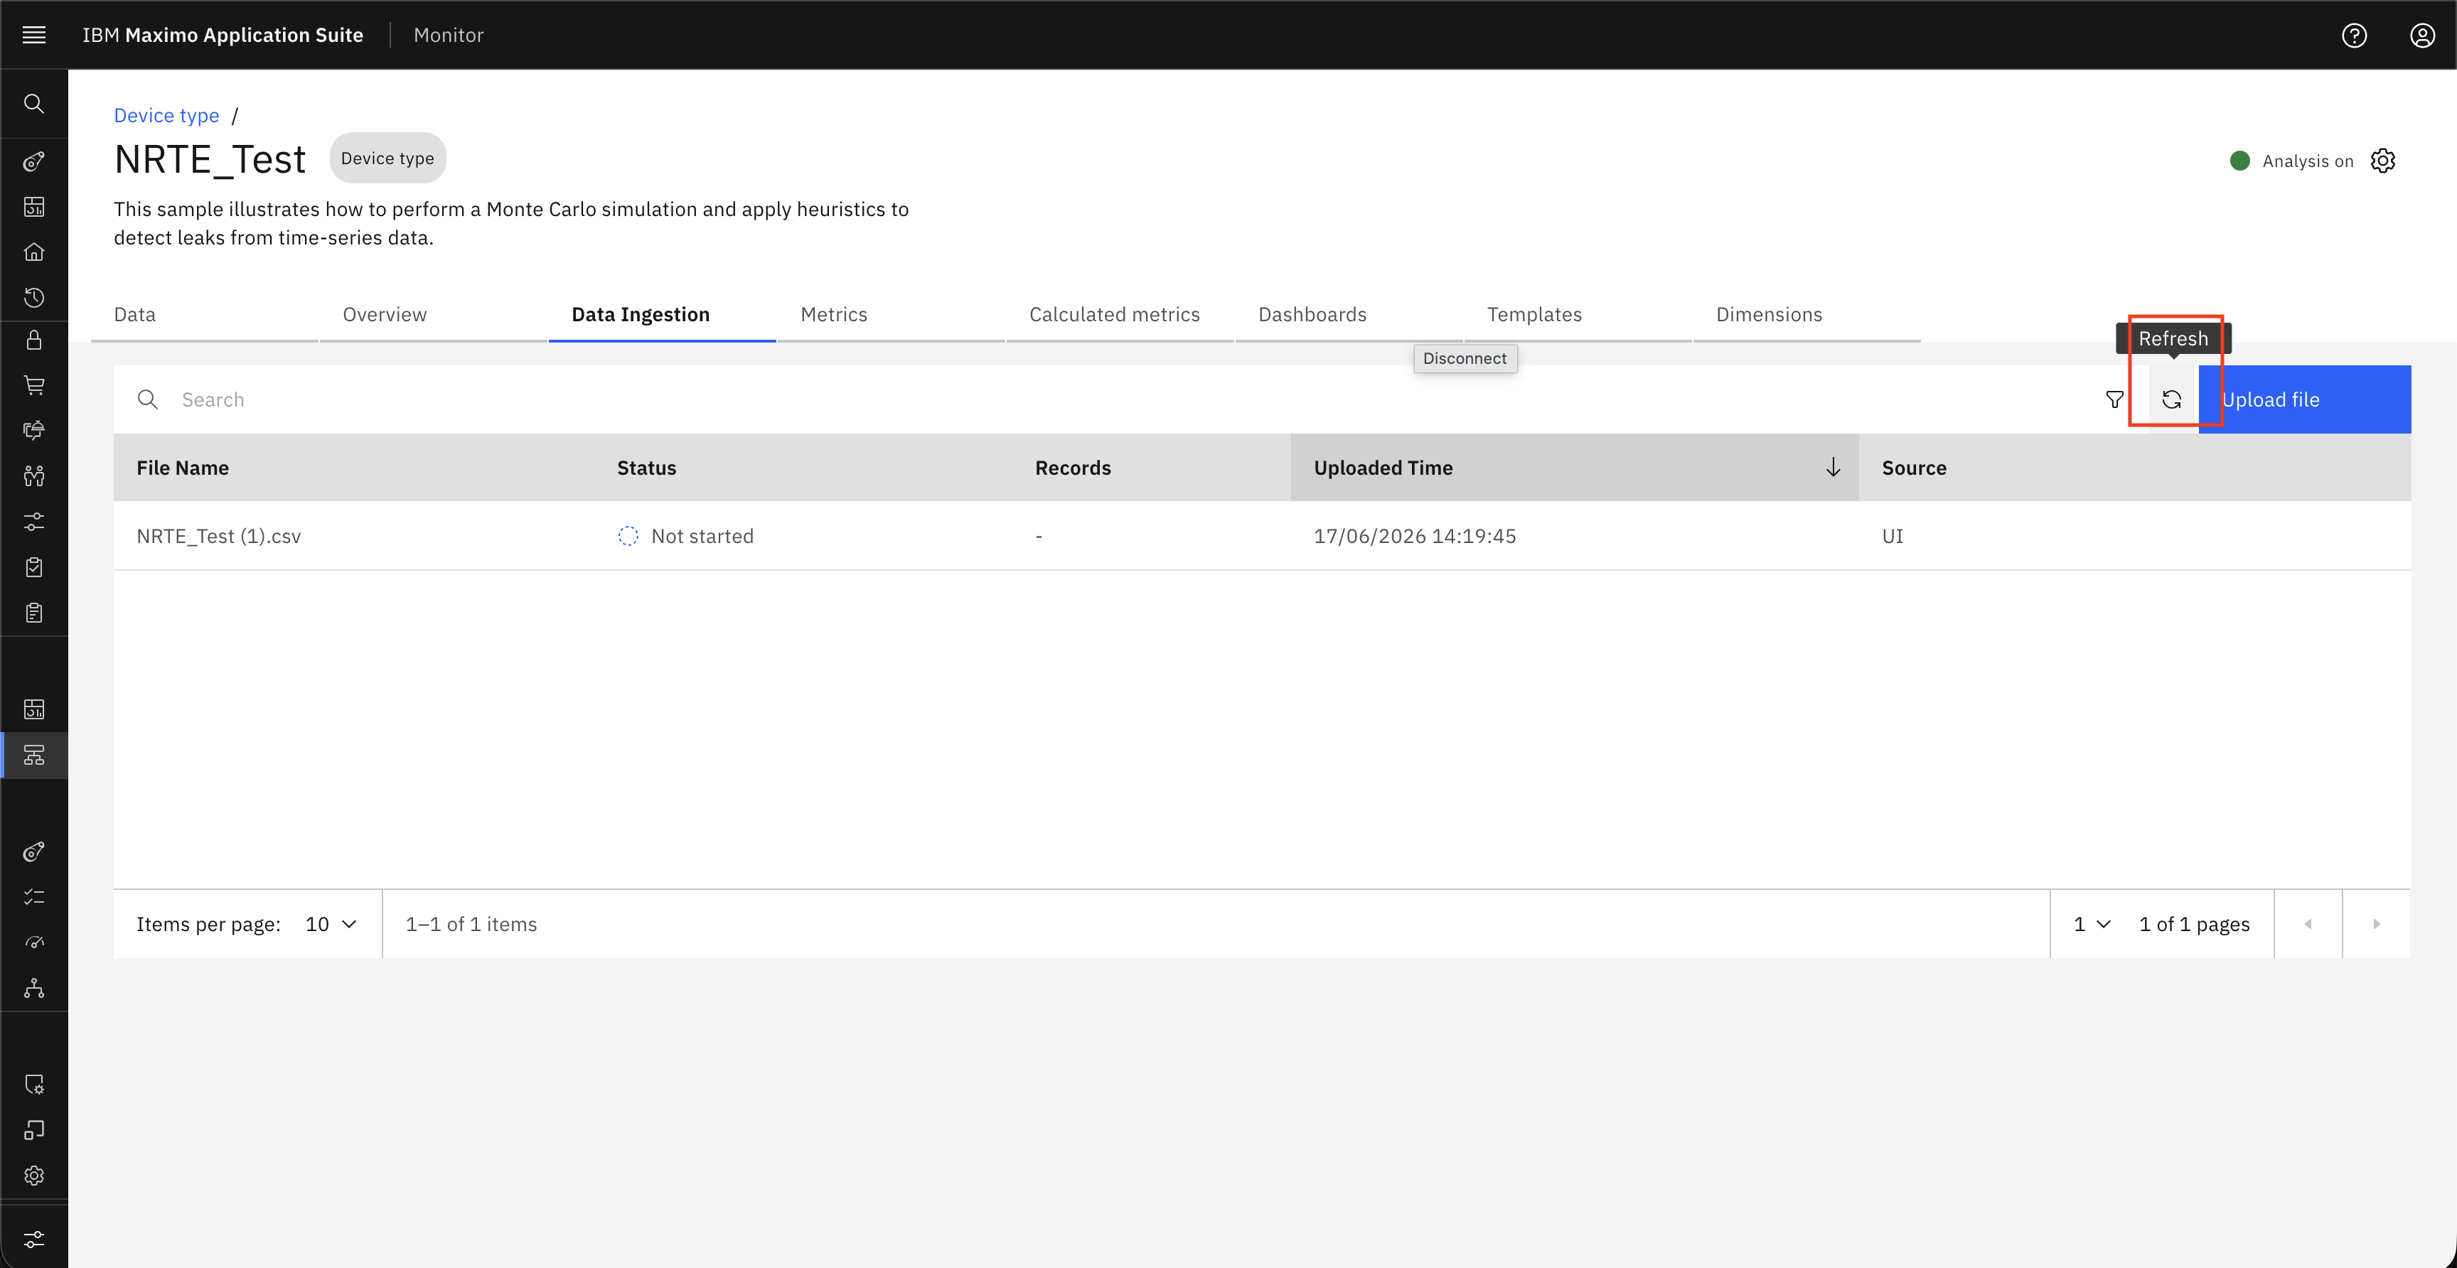Click the clipboard with checkmark icon
The image size is (2457, 1268).
(34, 567)
